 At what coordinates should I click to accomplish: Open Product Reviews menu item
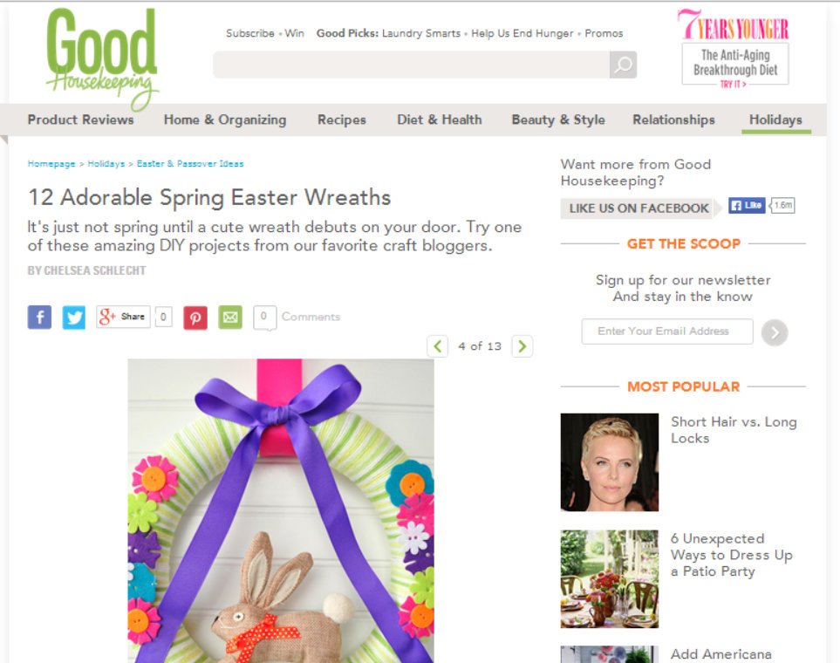coord(81,120)
